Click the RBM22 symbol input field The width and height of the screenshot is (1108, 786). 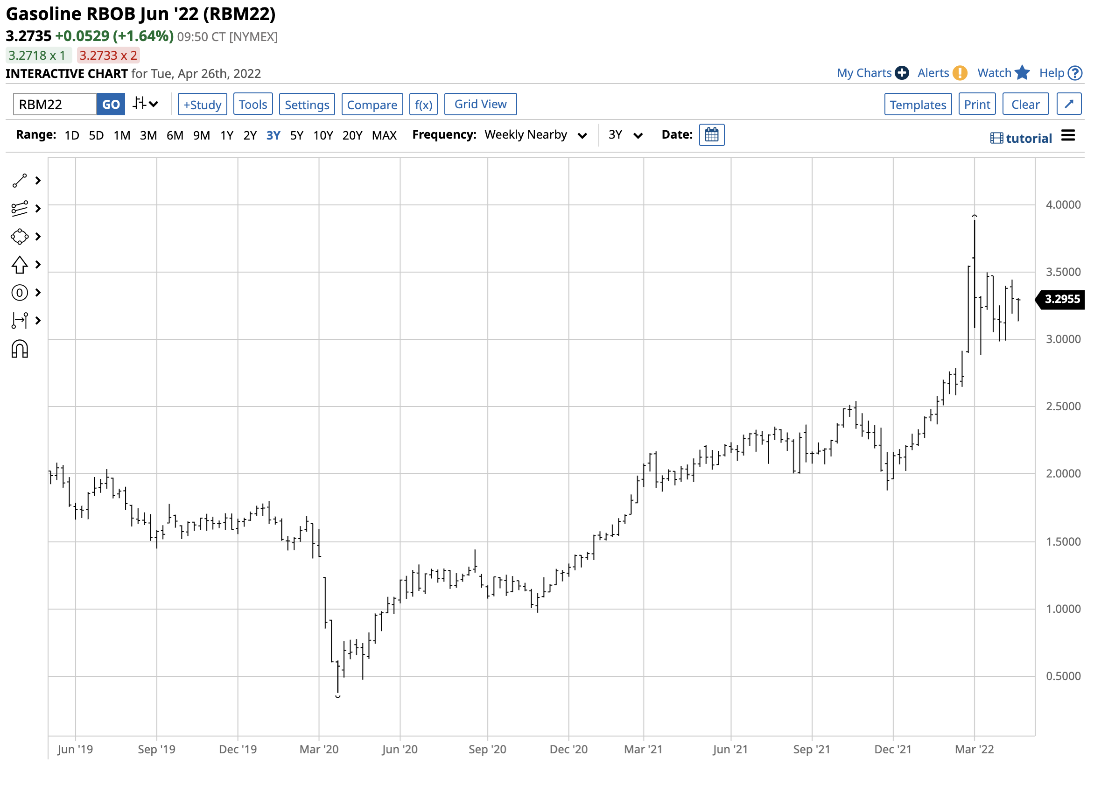pyautogui.click(x=55, y=105)
